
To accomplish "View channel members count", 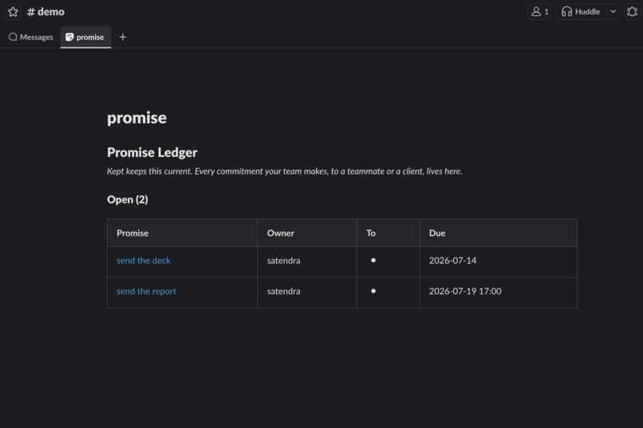I will 539,12.
